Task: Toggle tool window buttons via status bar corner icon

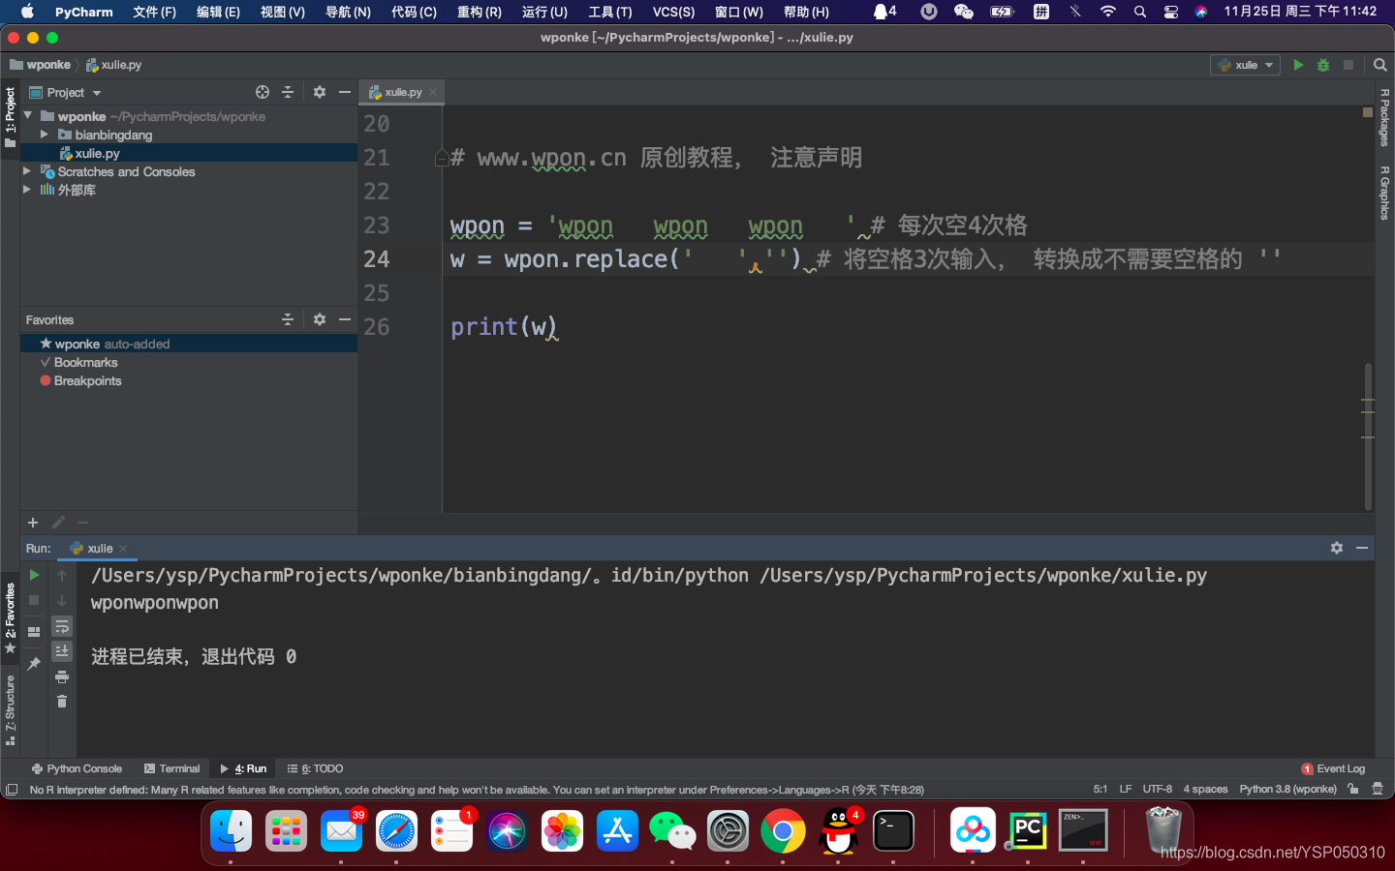Action: 12,790
